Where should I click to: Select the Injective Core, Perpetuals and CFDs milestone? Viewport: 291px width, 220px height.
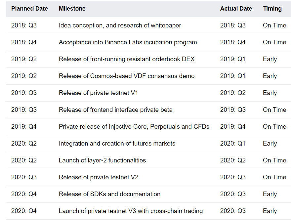click(x=134, y=127)
